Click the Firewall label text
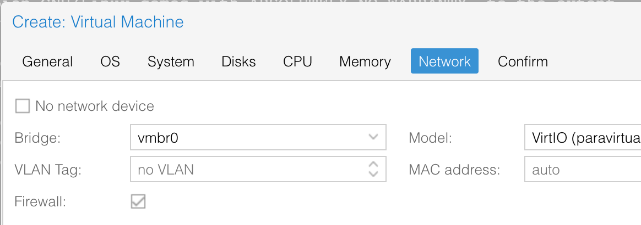The width and height of the screenshot is (641, 225). pyautogui.click(x=40, y=201)
